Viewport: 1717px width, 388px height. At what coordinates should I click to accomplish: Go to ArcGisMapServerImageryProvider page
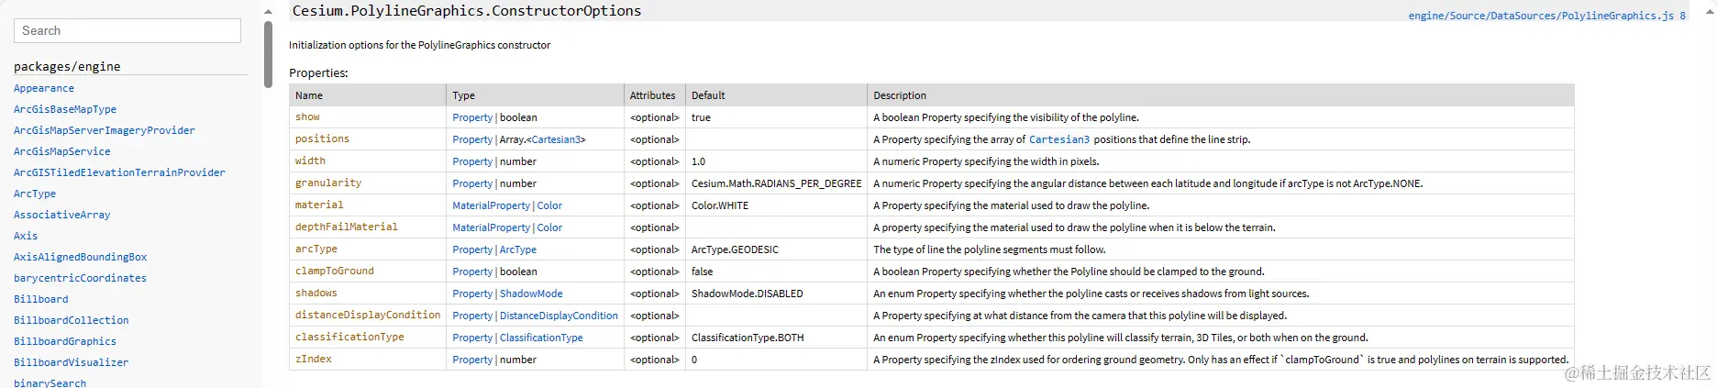click(105, 130)
